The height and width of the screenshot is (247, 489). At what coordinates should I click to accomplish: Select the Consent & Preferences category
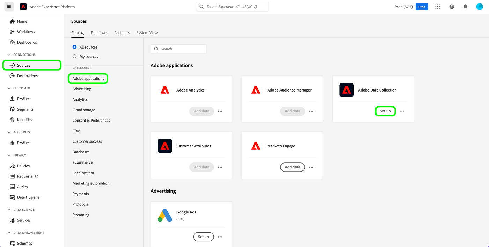pos(91,121)
